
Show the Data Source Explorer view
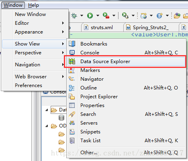point(126,62)
